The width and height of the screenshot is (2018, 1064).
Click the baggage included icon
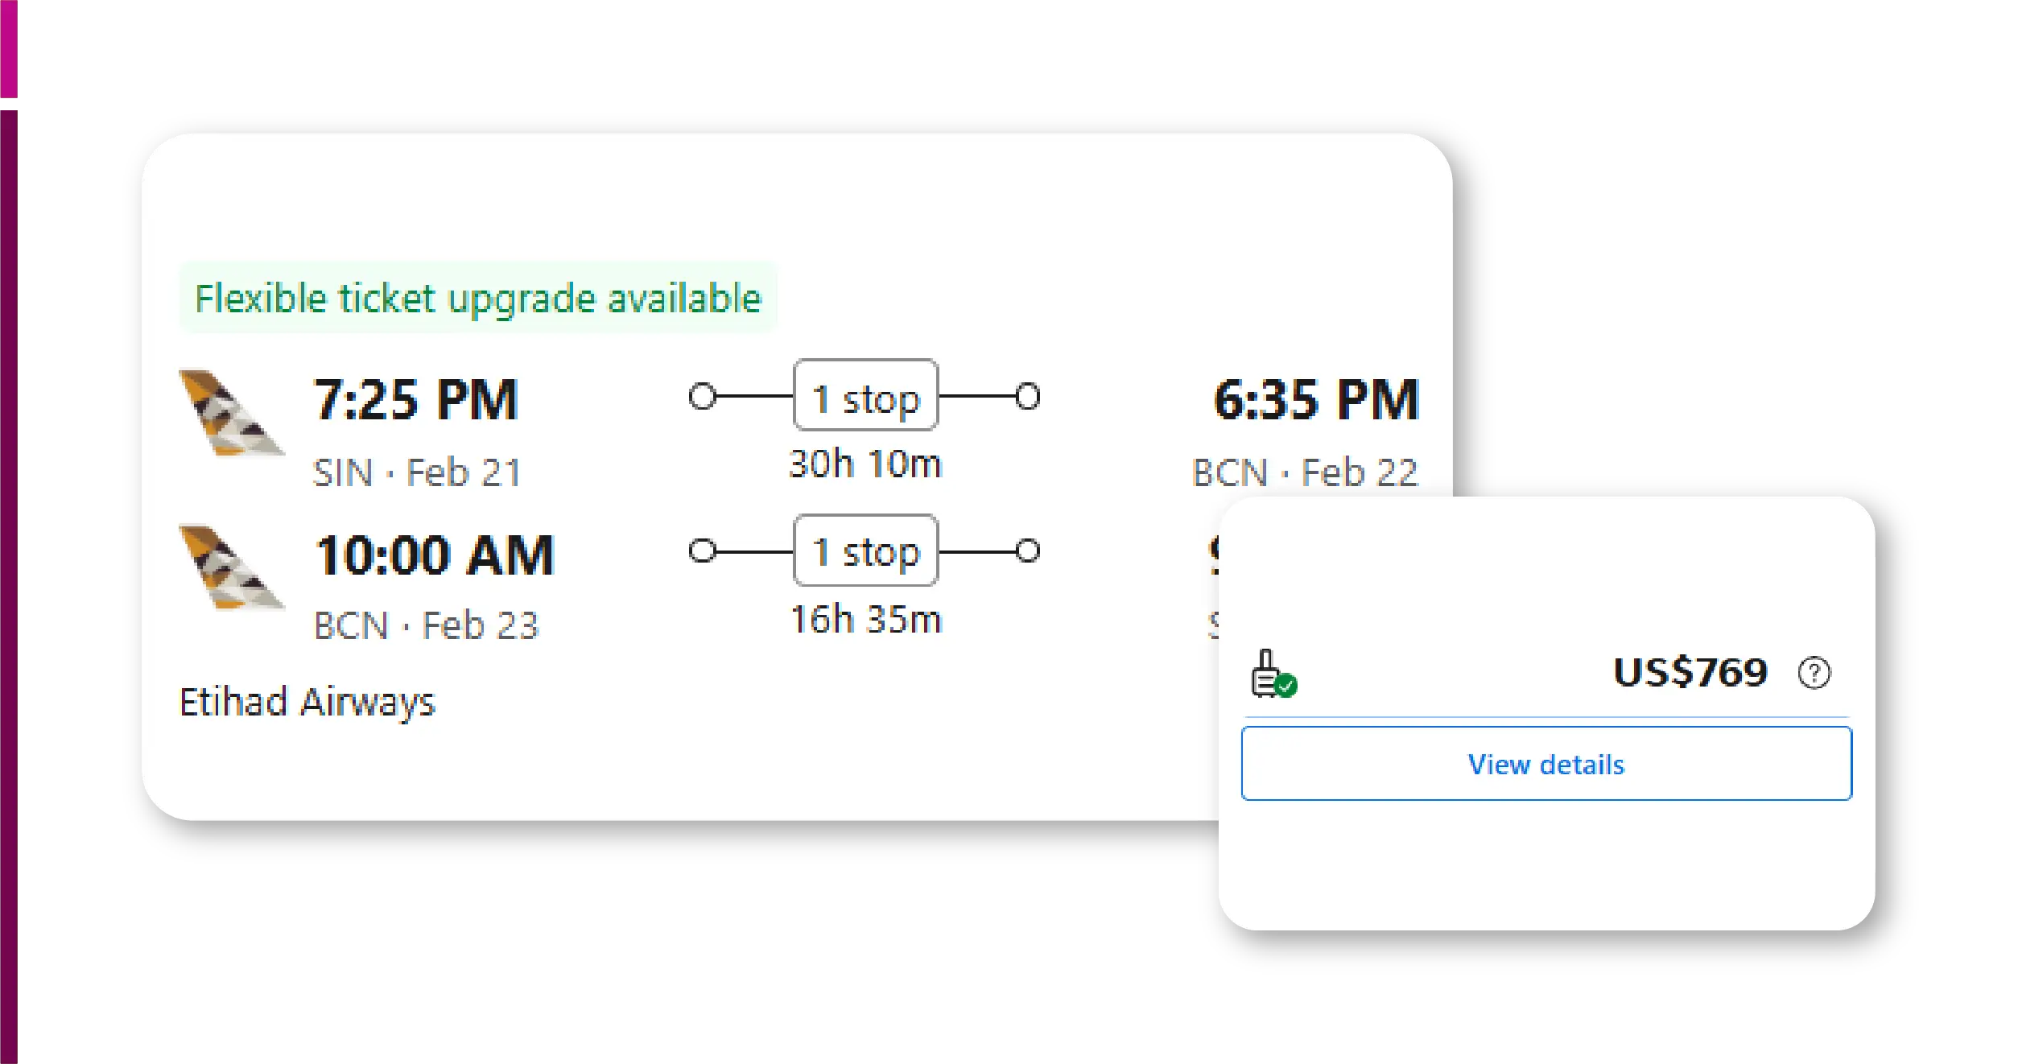click(1273, 674)
